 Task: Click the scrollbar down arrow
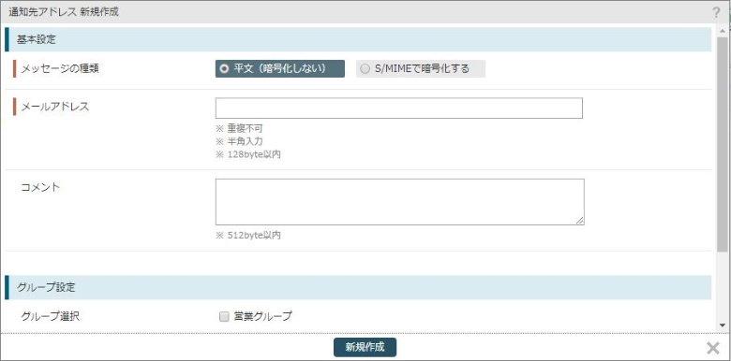pyautogui.click(x=723, y=325)
